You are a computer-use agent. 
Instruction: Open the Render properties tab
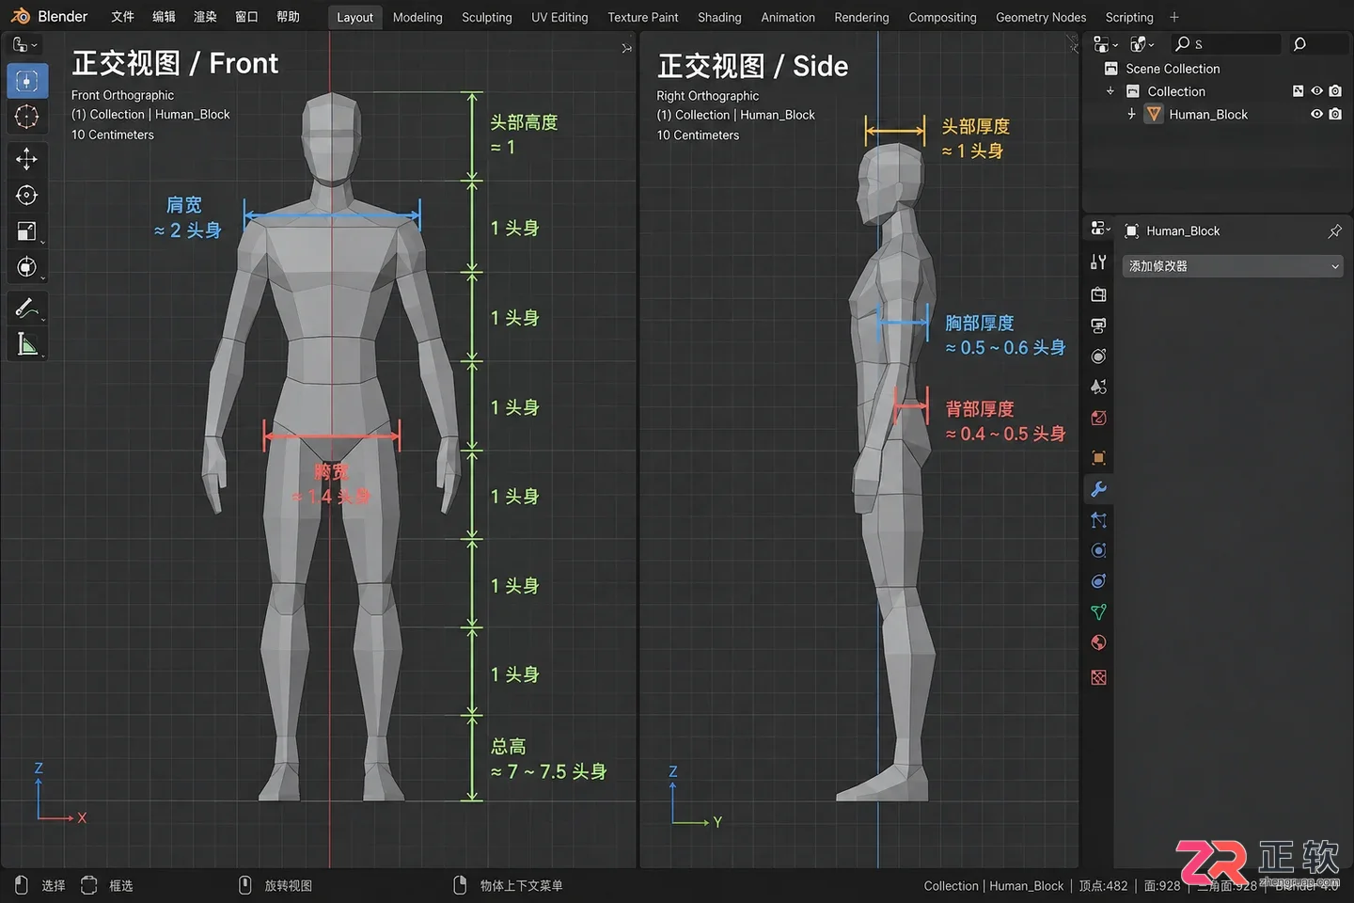pos(1098,294)
